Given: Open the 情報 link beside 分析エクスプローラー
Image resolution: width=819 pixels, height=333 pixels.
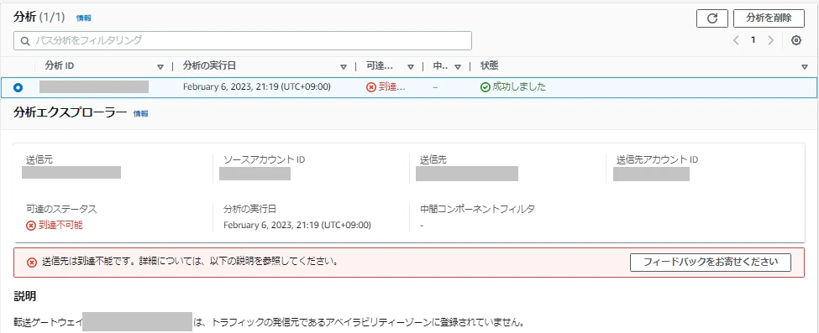Looking at the screenshot, I should pos(140,113).
